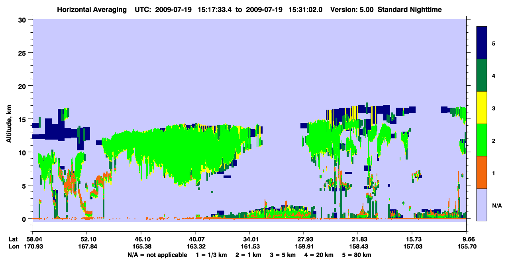Click the dark blue color bar segment labeled 5

tap(482, 43)
